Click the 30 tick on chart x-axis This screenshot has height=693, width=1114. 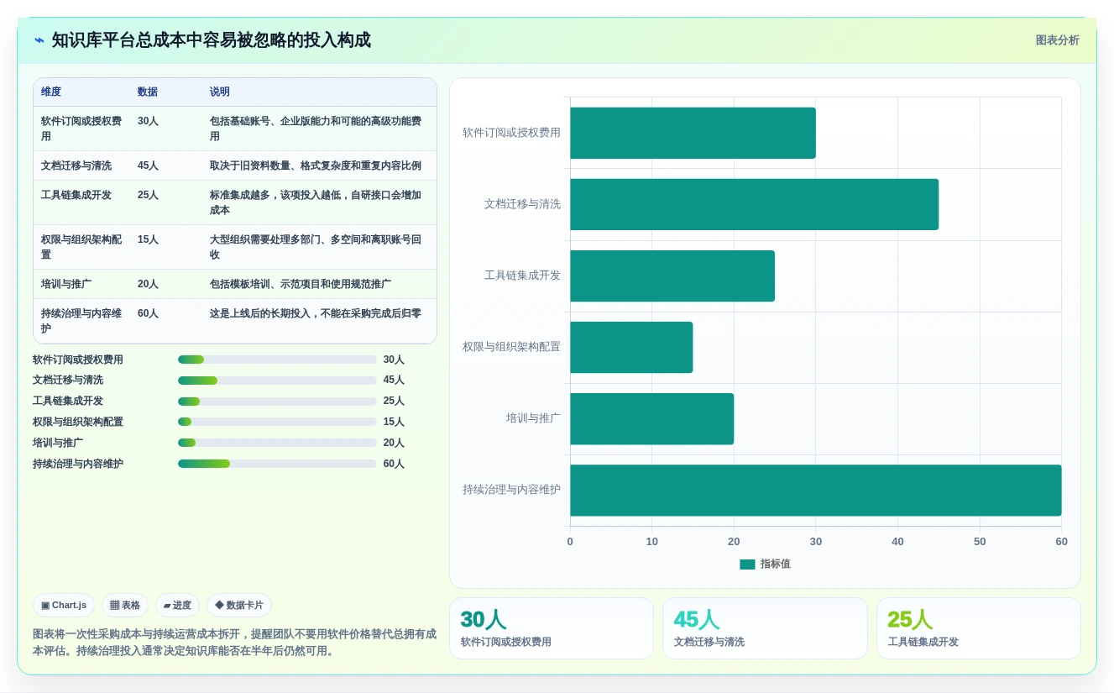click(x=816, y=542)
